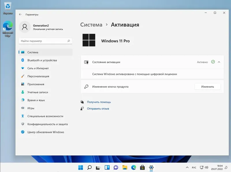Image resolution: width=231 pixels, height=172 pixels.
Task: Expand hidden system tray icons
Action: click(x=187, y=168)
